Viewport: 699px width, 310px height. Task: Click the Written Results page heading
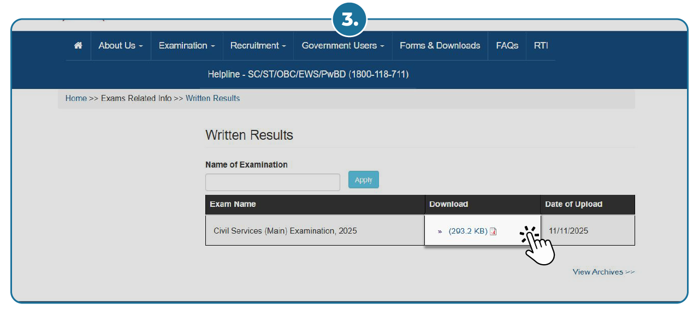pos(249,135)
